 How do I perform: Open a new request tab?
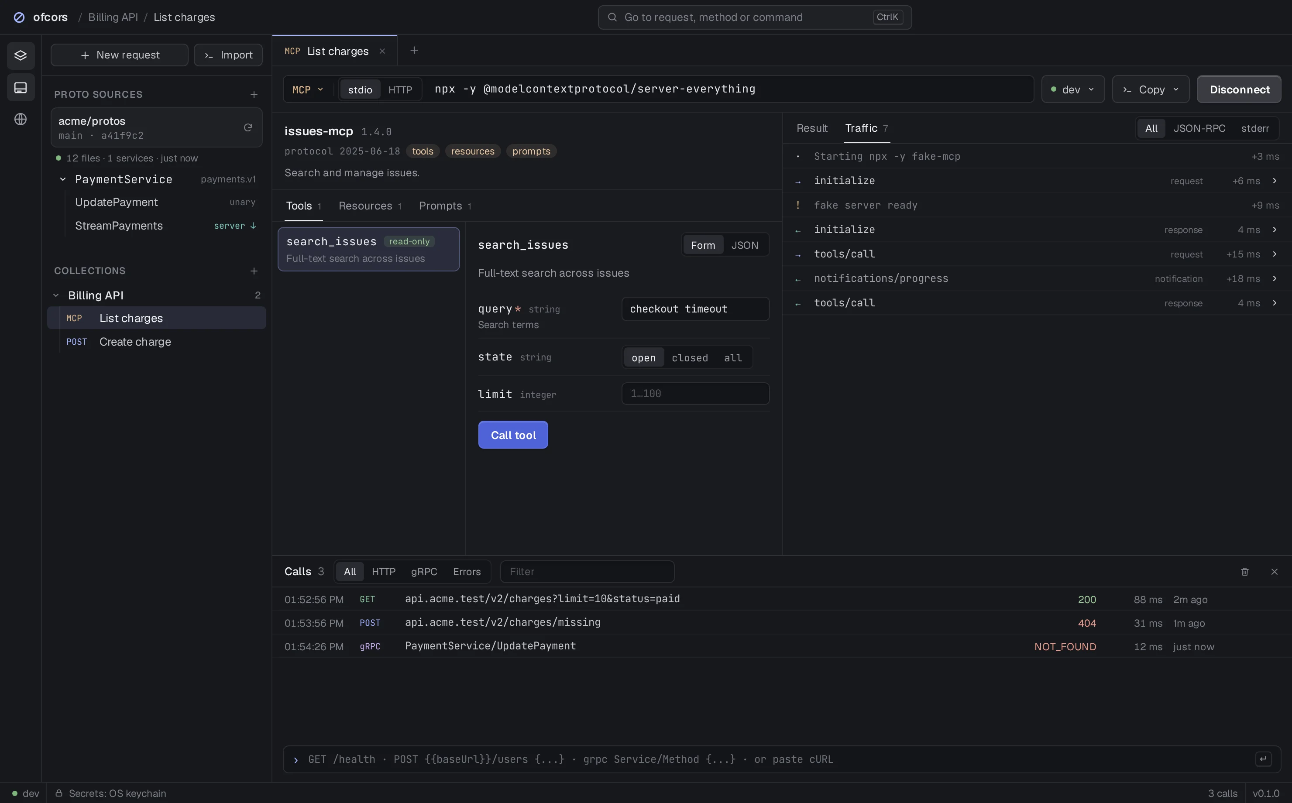tap(414, 51)
